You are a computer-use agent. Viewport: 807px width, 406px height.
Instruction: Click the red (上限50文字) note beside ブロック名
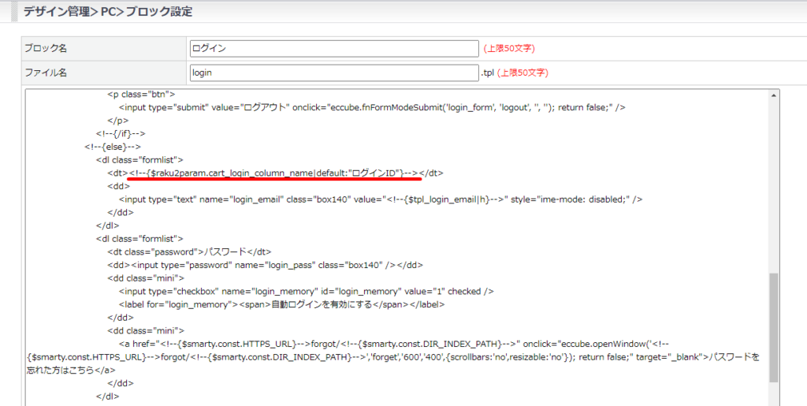pyautogui.click(x=515, y=49)
